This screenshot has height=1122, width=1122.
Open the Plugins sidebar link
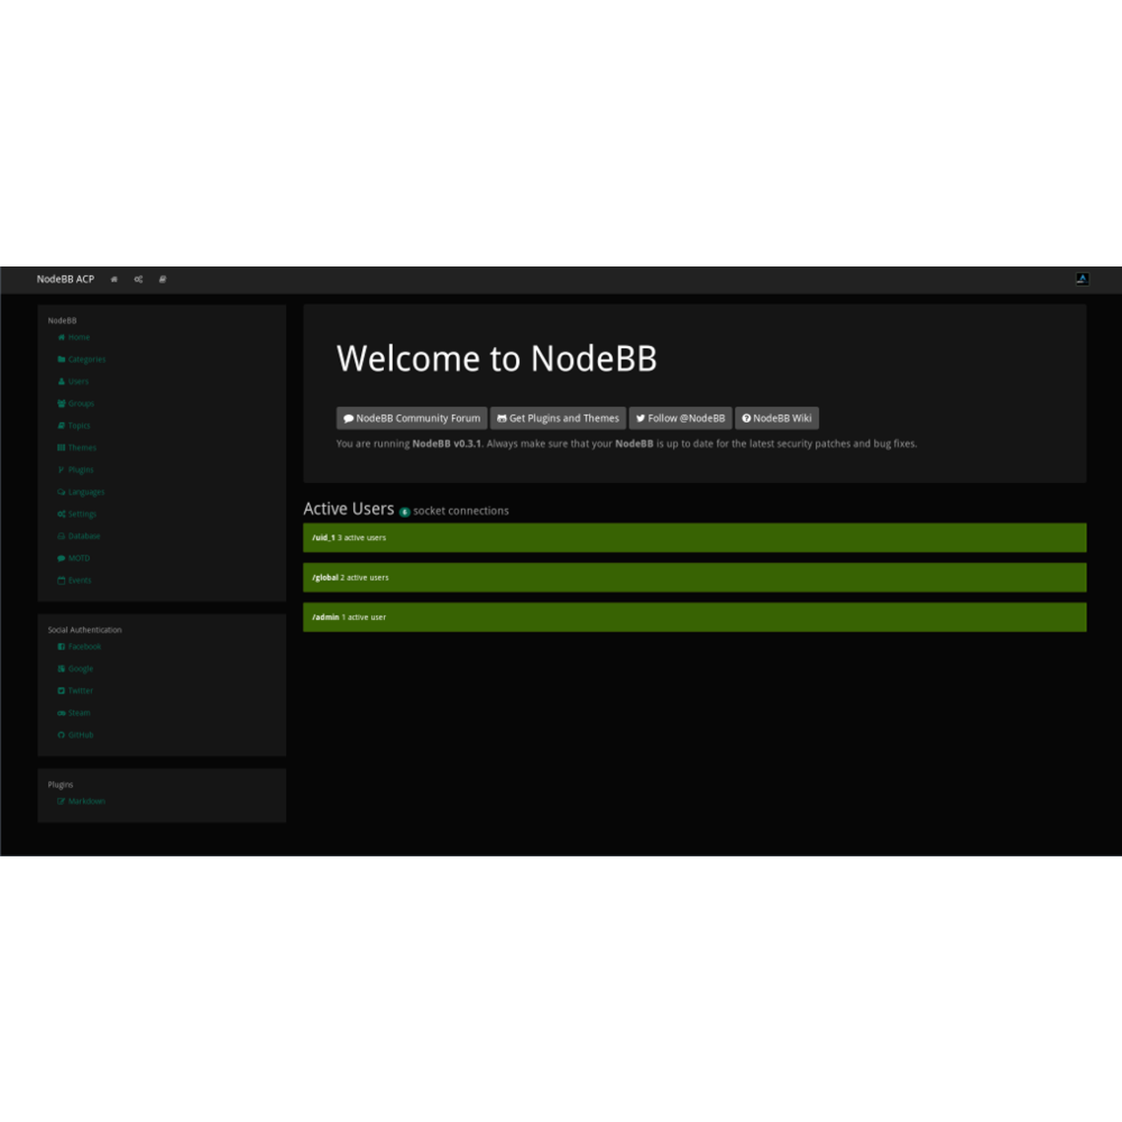point(80,470)
